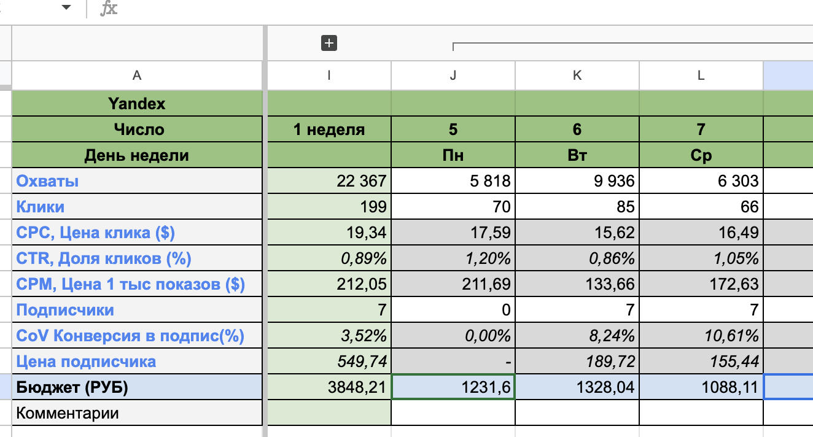Screen dimensions: 813x437
Task: Open the name box dropdown arrow
Action: click(66, 8)
